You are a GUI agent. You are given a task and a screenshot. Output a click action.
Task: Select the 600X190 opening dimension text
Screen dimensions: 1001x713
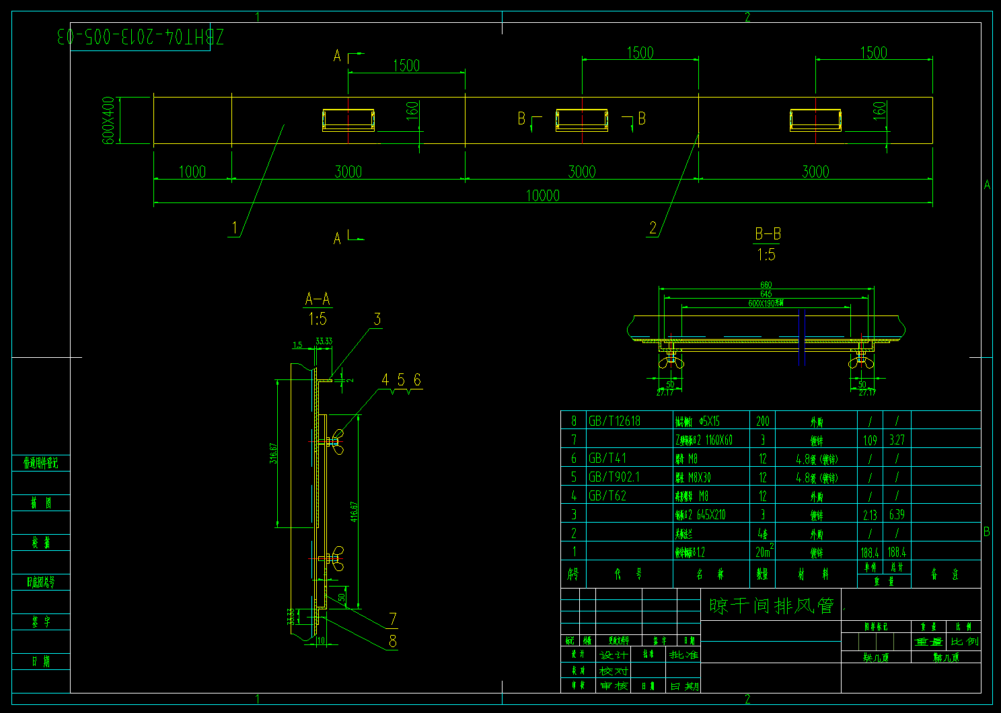[x=766, y=303]
